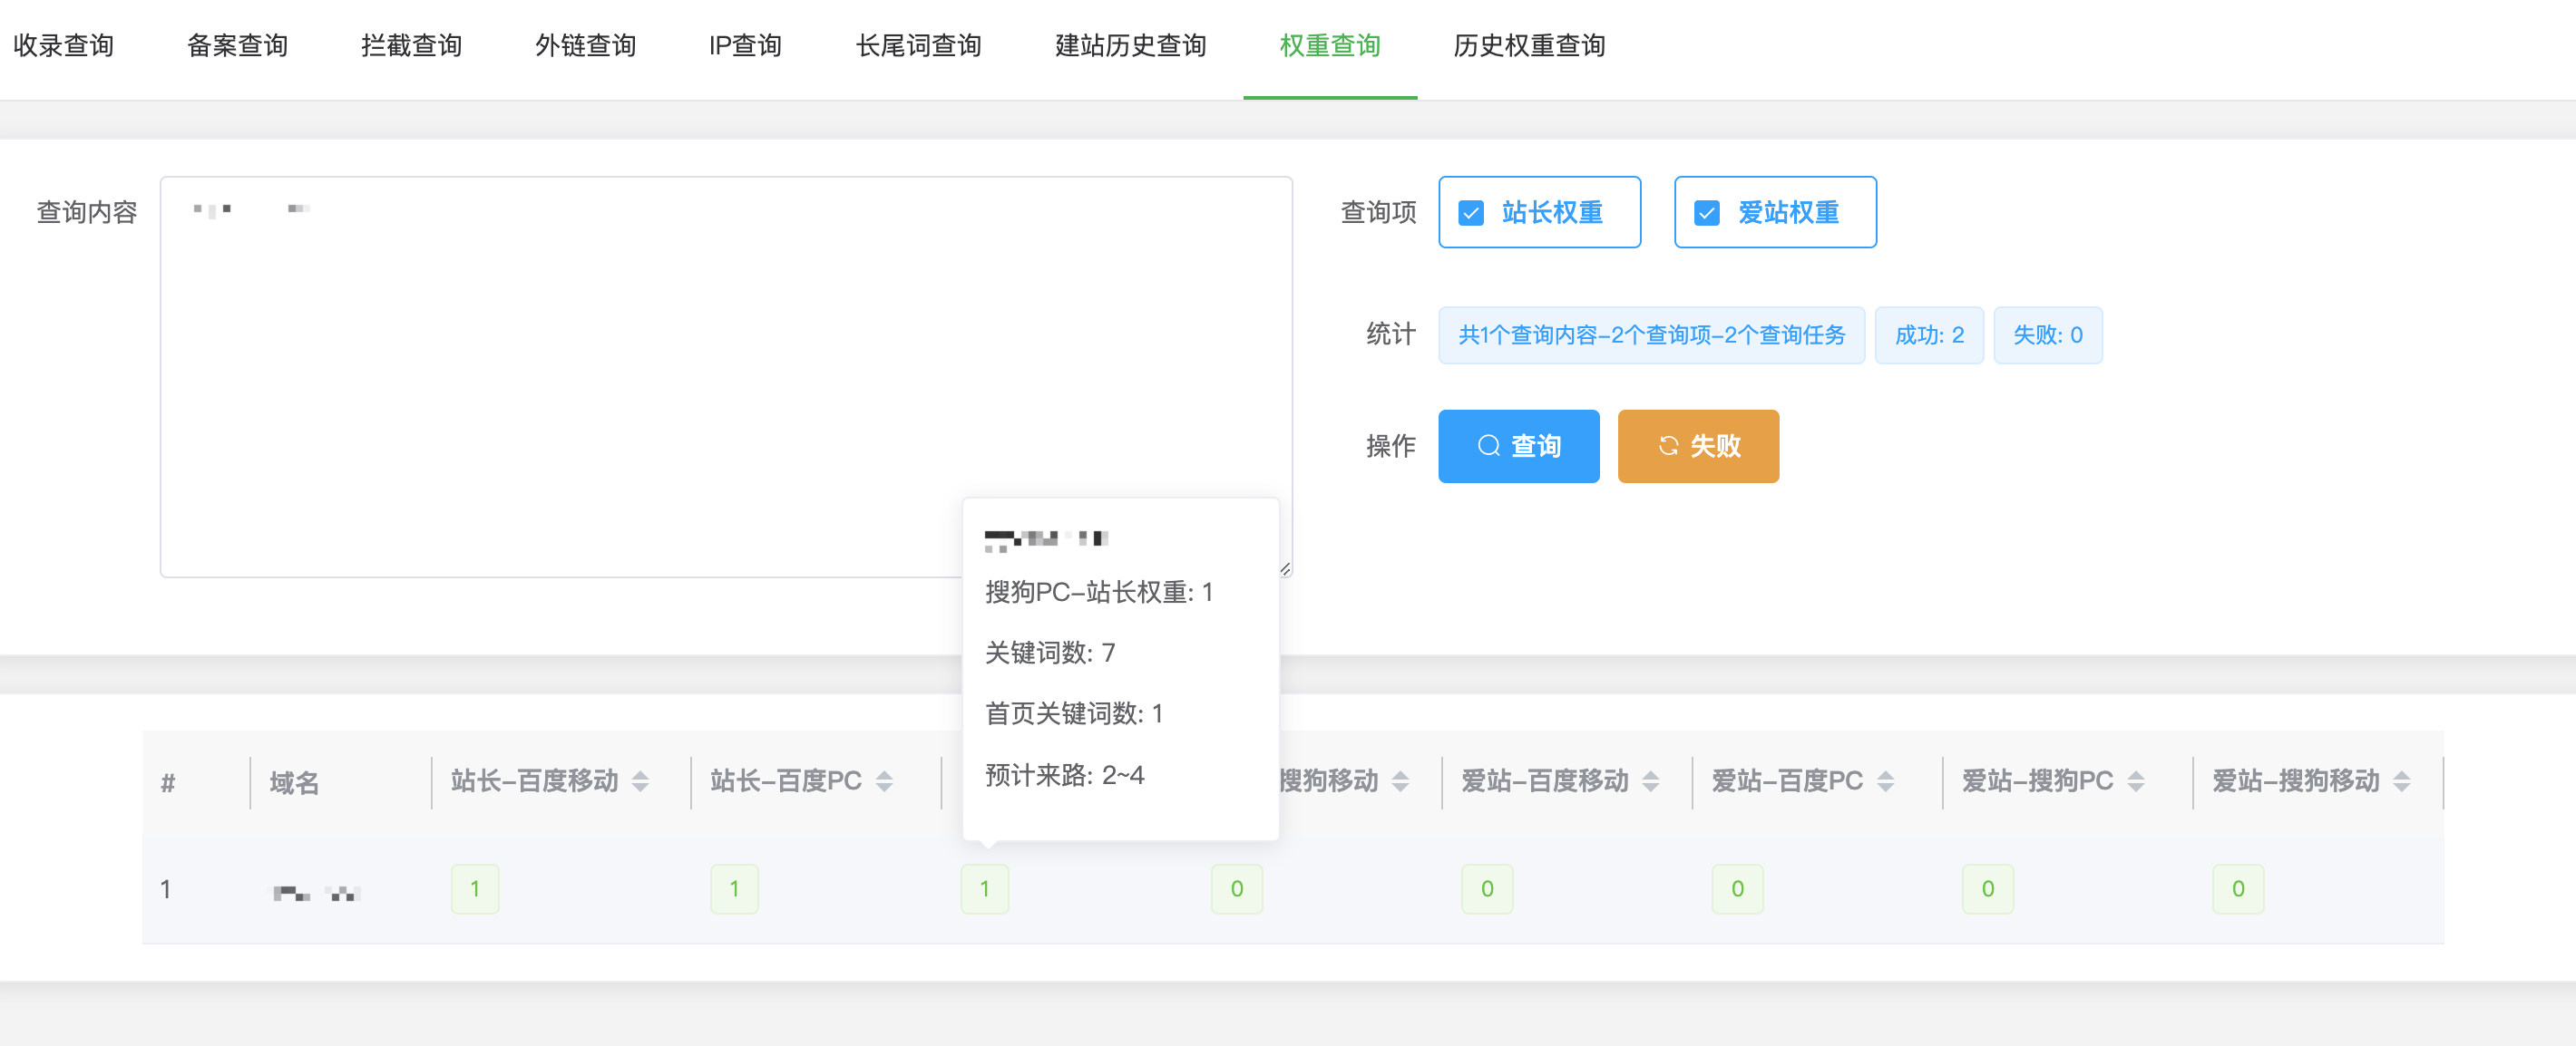This screenshot has width=2576, height=1046.
Task: Select the IP查询 tab
Action: click(745, 46)
